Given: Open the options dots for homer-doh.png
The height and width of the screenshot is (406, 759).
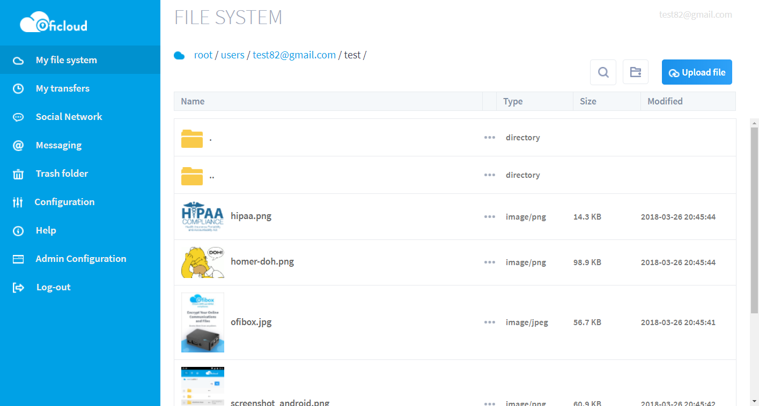Looking at the screenshot, I should coord(489,262).
